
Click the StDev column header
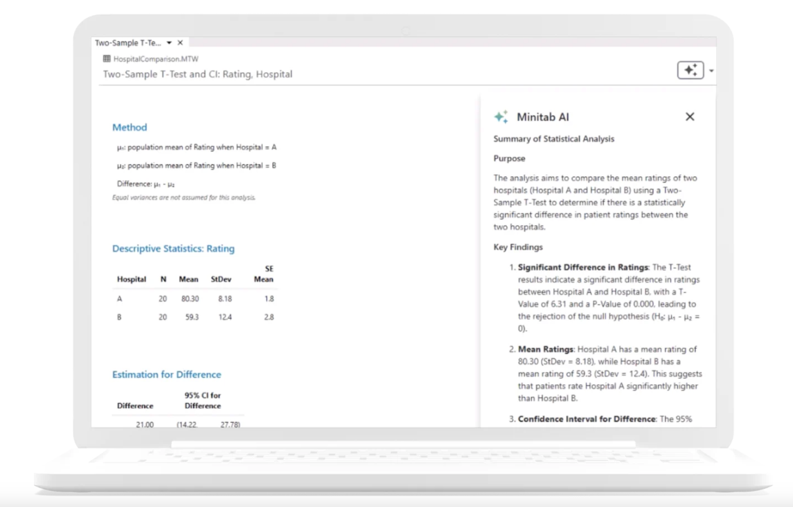[221, 279]
